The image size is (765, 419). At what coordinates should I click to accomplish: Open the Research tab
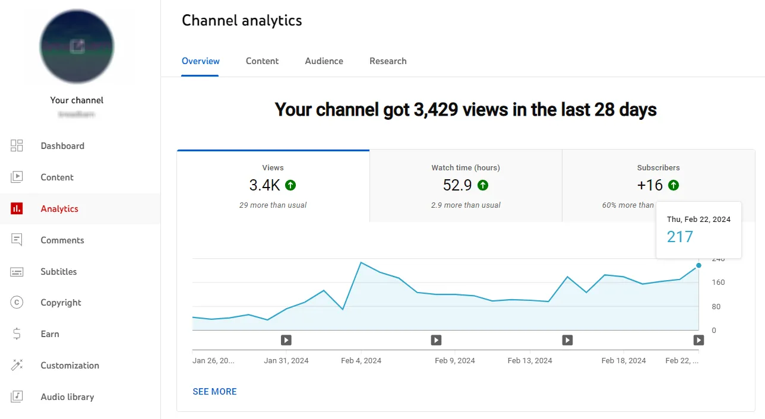[x=388, y=61]
